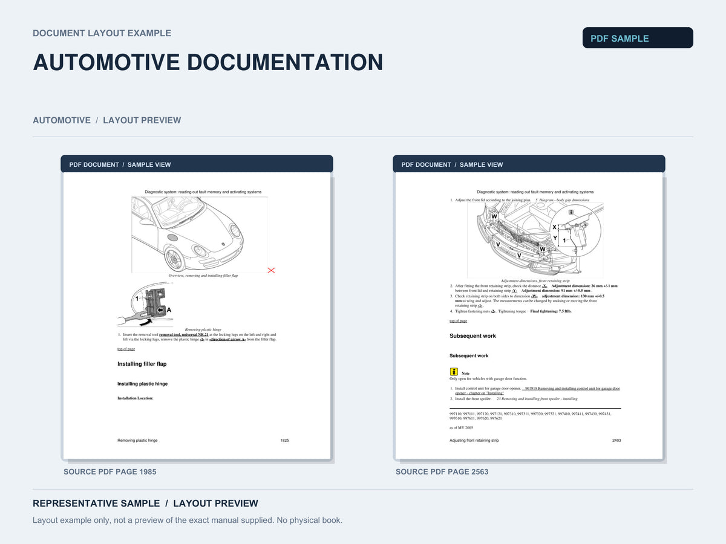726x544 pixels.
Task: Open the 967919 garage door opener control unit link
Action: click(x=537, y=390)
